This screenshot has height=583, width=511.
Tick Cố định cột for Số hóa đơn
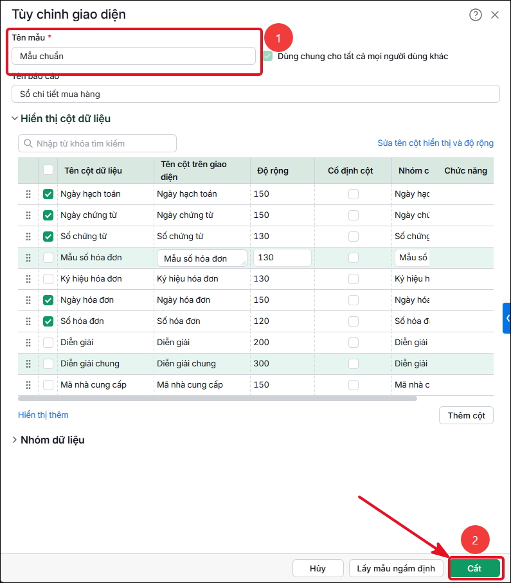354,321
